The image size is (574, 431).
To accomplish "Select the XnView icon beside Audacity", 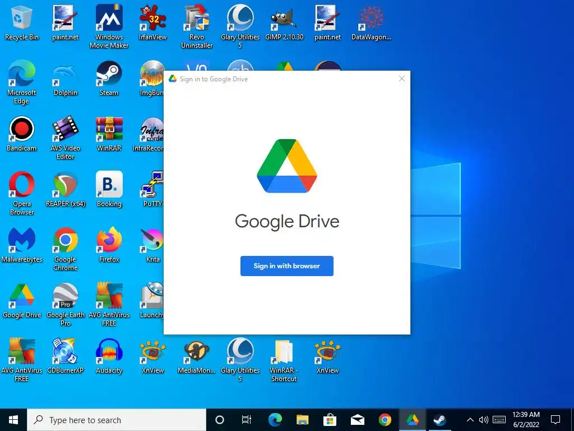I will click(x=152, y=356).
